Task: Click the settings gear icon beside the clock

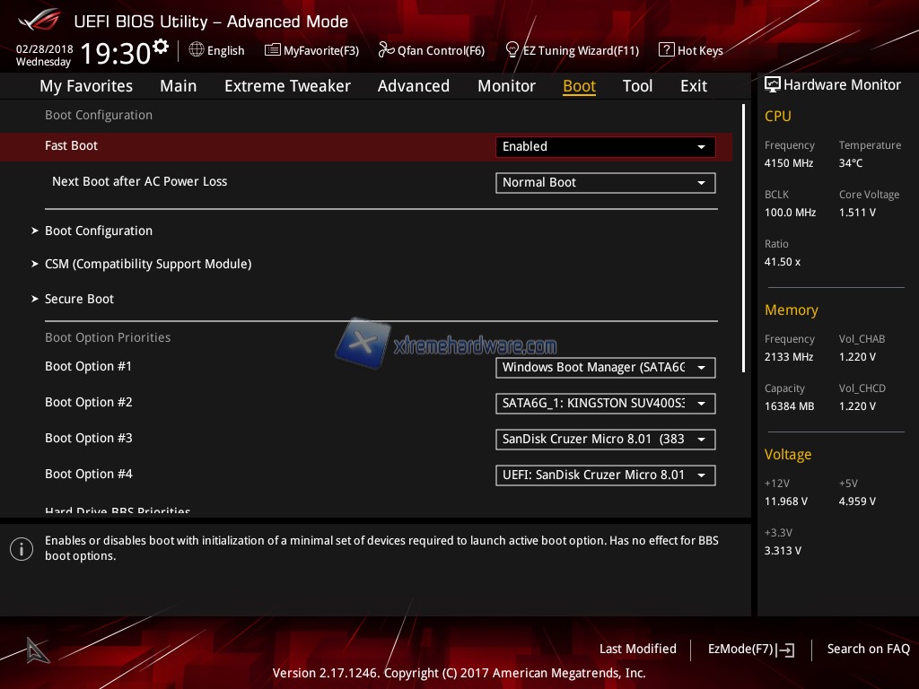Action: 161,46
